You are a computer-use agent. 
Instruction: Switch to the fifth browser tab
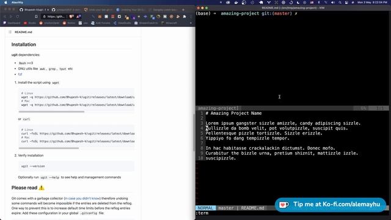(x=163, y=10)
